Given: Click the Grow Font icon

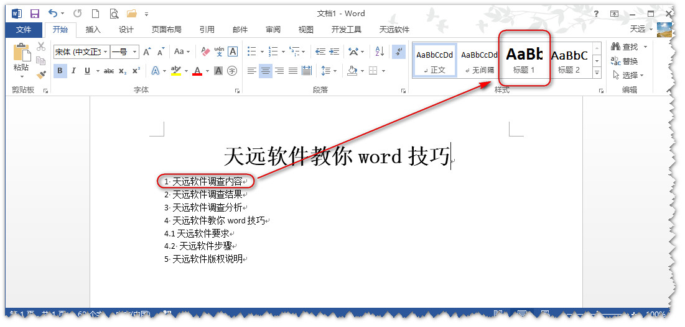Looking at the screenshot, I should pos(147,52).
